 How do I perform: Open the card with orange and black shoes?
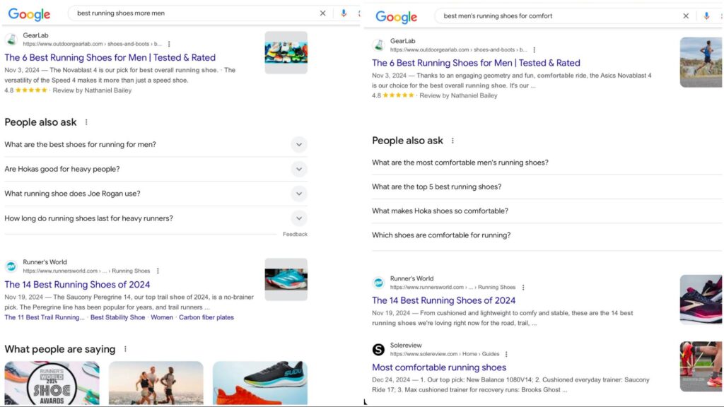[260, 383]
